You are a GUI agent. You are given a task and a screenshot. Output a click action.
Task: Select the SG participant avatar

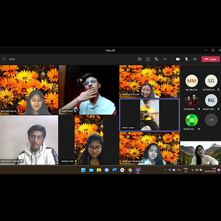click(211, 81)
